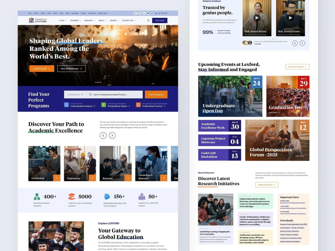Click the blue Undergraduate degrees icon
Image resolution: width=335 pixels, height=251 pixels.
pos(66,105)
